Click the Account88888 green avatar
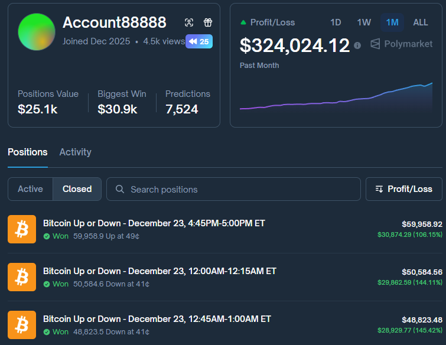 pyautogui.click(x=37, y=32)
